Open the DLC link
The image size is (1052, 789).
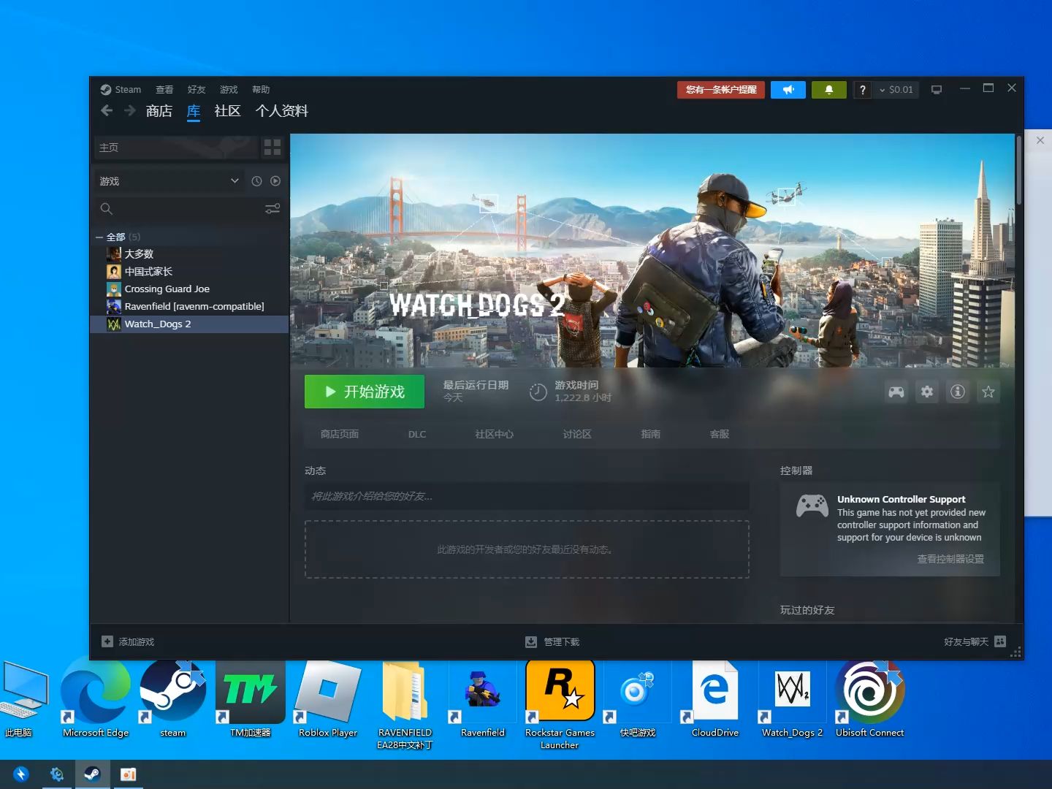tap(417, 434)
